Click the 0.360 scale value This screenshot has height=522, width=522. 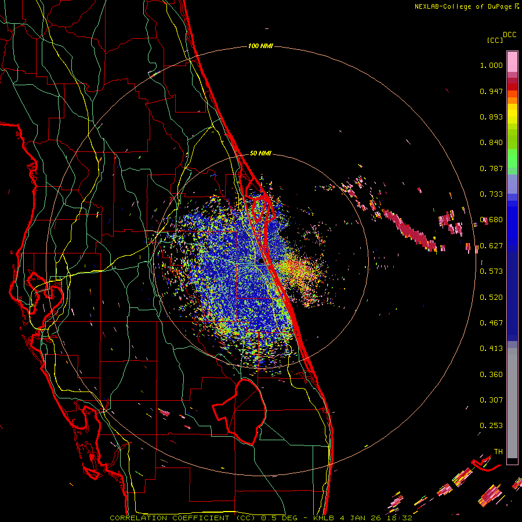coord(491,375)
